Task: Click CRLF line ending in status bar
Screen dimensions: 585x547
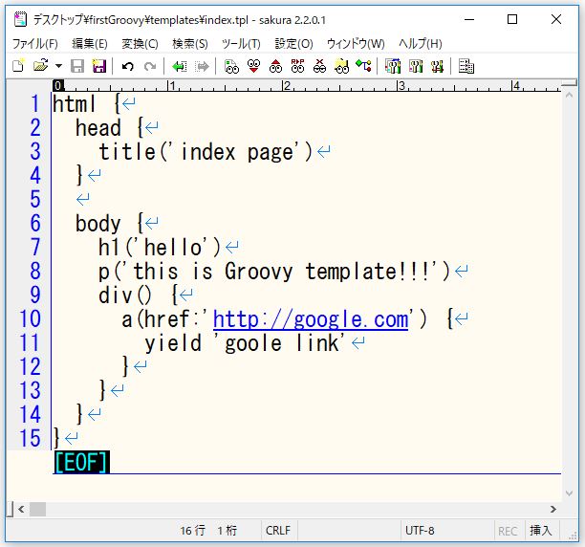Action: pyautogui.click(x=278, y=530)
